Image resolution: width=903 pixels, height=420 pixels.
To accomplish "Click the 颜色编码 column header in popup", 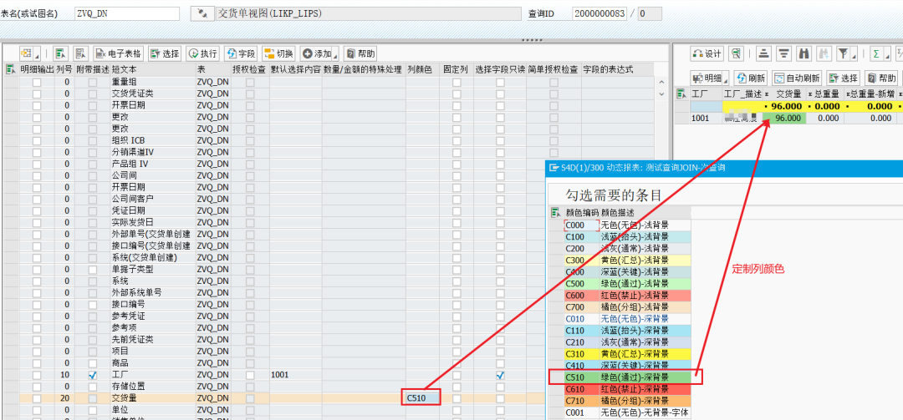I will tap(582, 211).
